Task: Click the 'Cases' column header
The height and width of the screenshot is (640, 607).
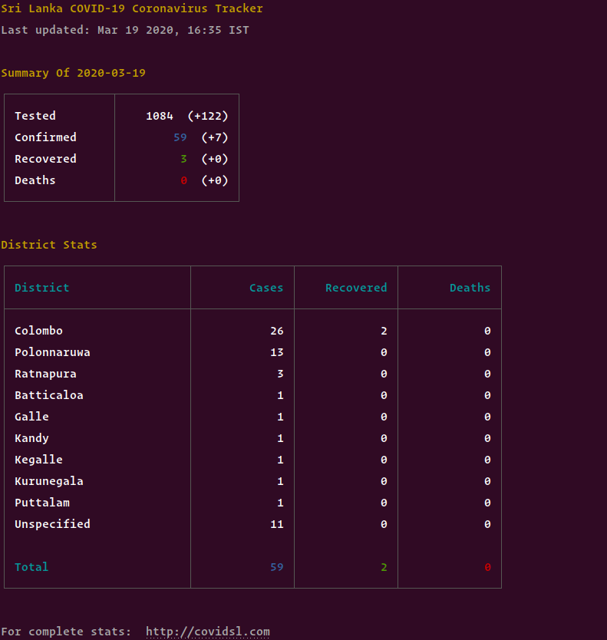Action: pyautogui.click(x=266, y=288)
